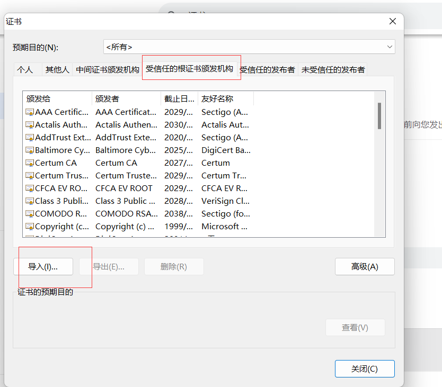The width and height of the screenshot is (442, 387).
Task: Click the Certum CA certificate icon
Action: click(30, 163)
